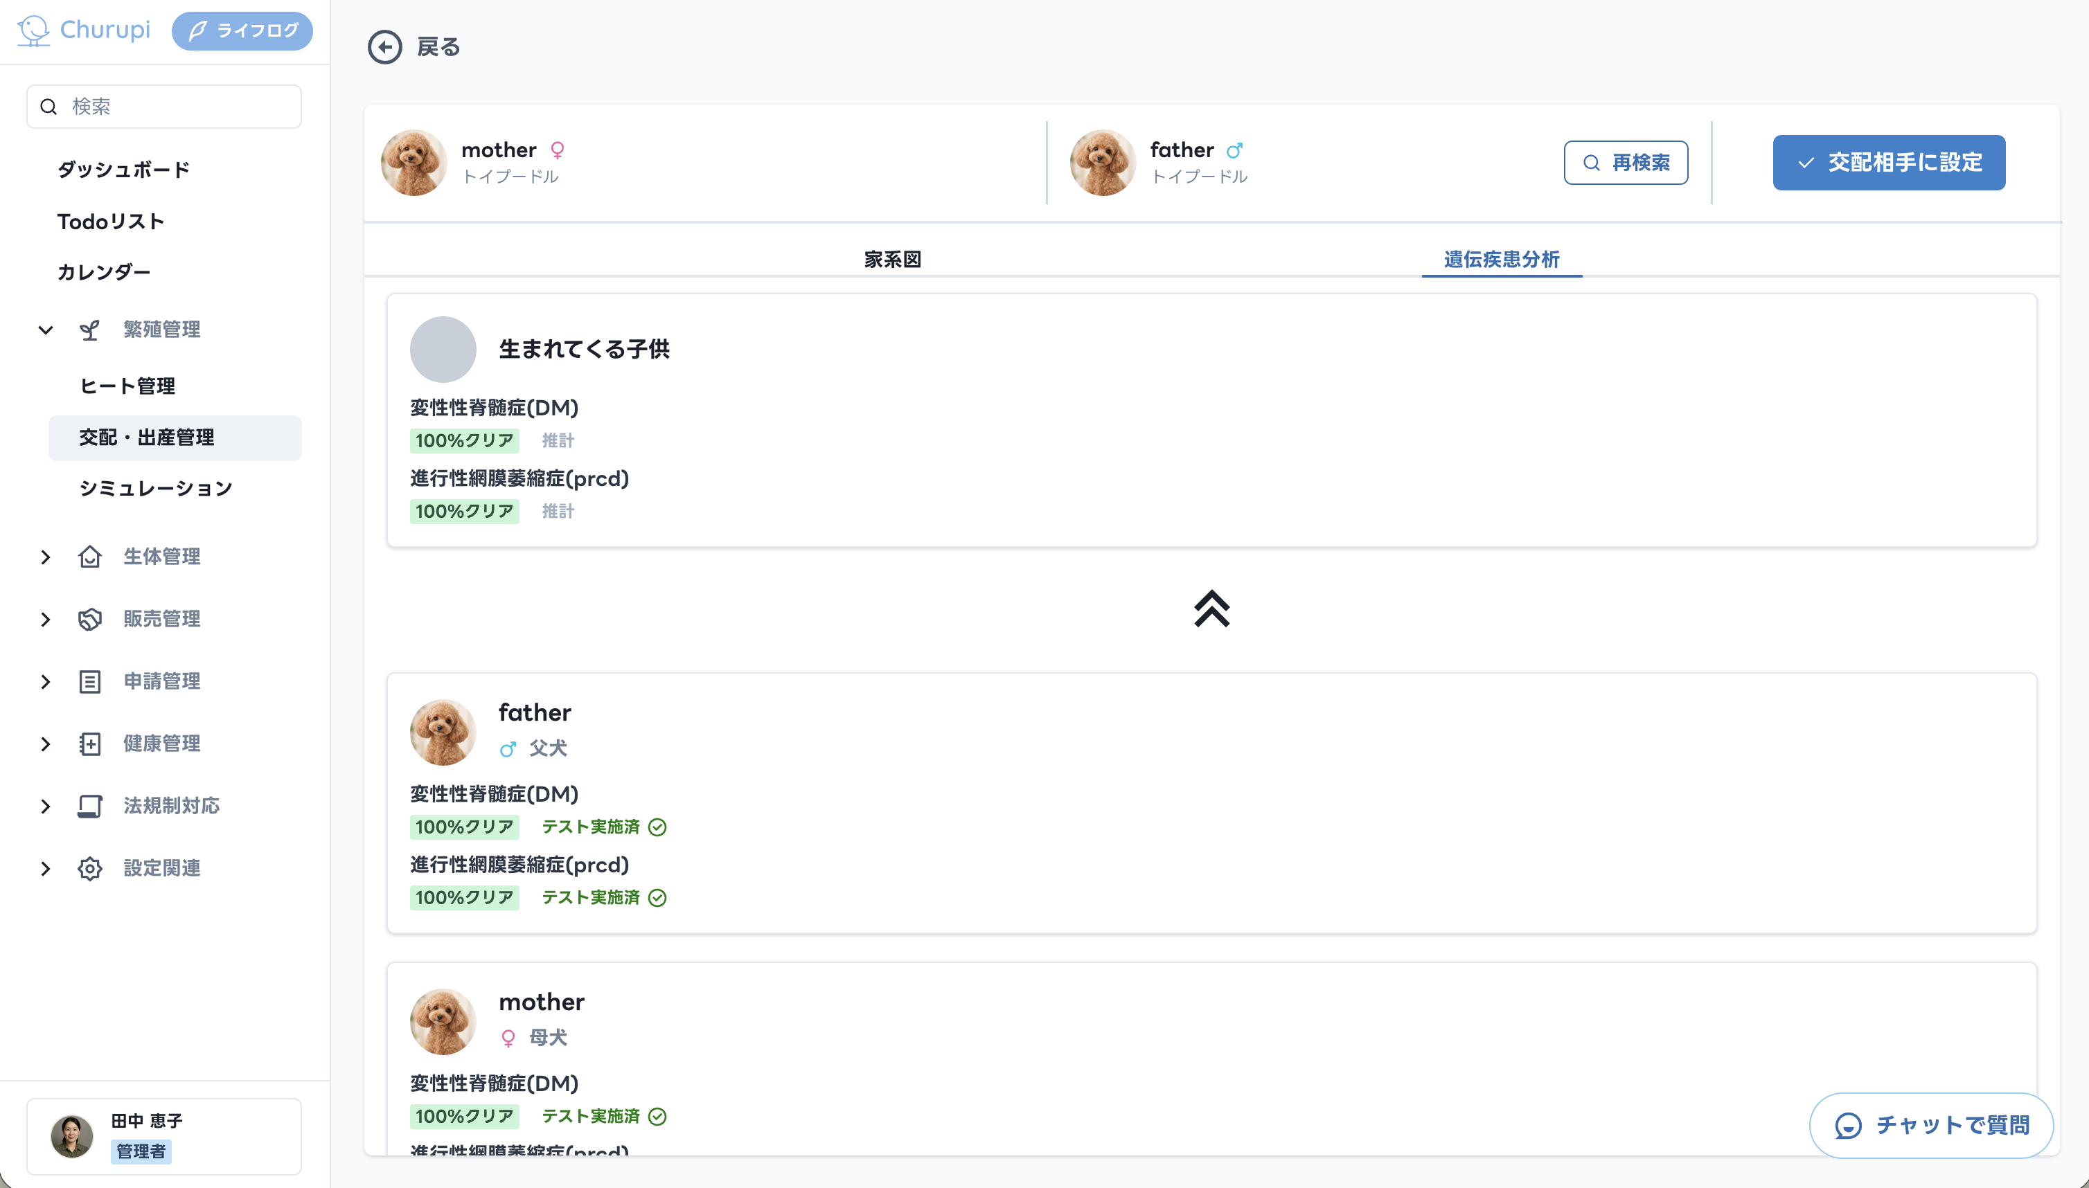Click check icon by father's DM テスト実施済
The height and width of the screenshot is (1188, 2089).
657,827
